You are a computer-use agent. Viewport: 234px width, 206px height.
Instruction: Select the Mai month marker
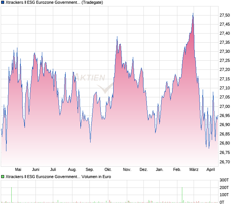[17, 169]
